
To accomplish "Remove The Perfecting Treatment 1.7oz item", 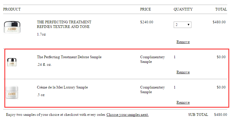I will pos(183,42).
